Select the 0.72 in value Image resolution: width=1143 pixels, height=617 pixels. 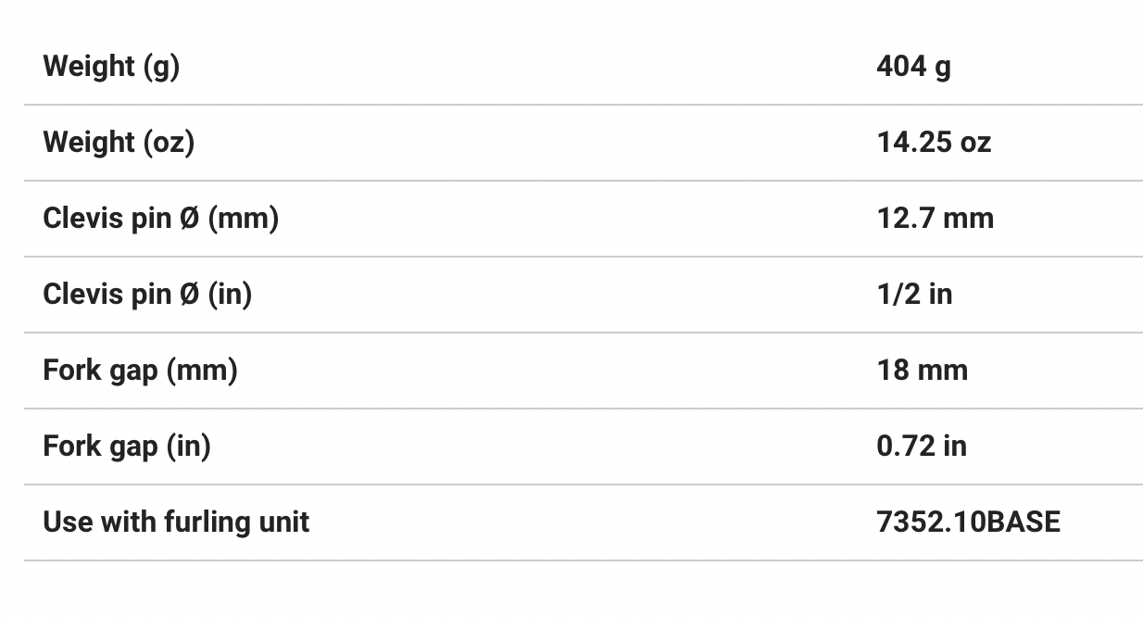click(x=922, y=447)
